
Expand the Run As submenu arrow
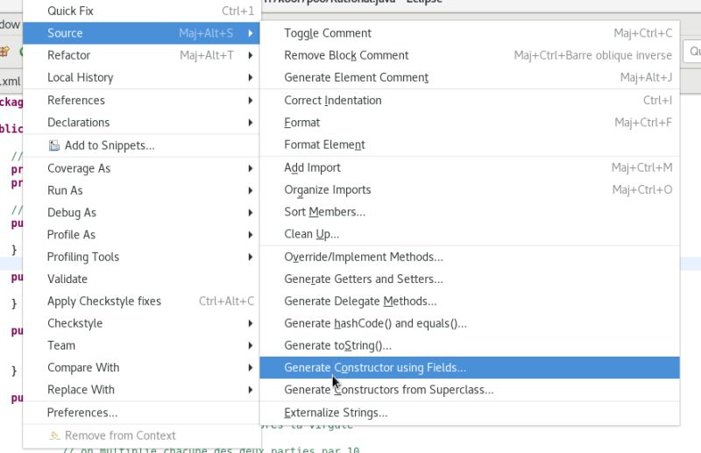point(251,190)
